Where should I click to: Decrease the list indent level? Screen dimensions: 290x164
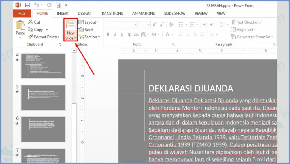point(206,24)
